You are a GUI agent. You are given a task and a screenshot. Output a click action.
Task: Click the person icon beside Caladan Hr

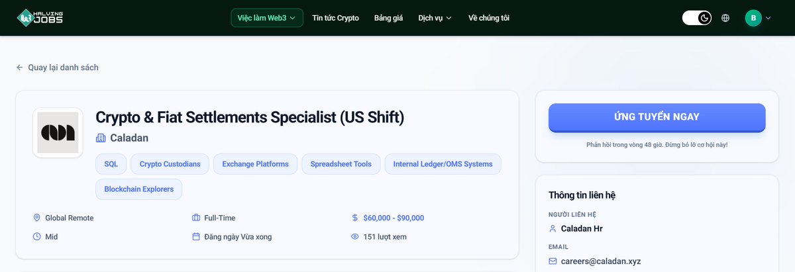[553, 228]
